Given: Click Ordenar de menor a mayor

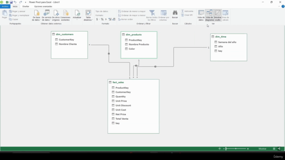Looking at the screenshot, I should coord(132,11).
